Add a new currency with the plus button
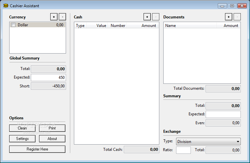Viewport: 250px width, 163px height. pos(54,17)
